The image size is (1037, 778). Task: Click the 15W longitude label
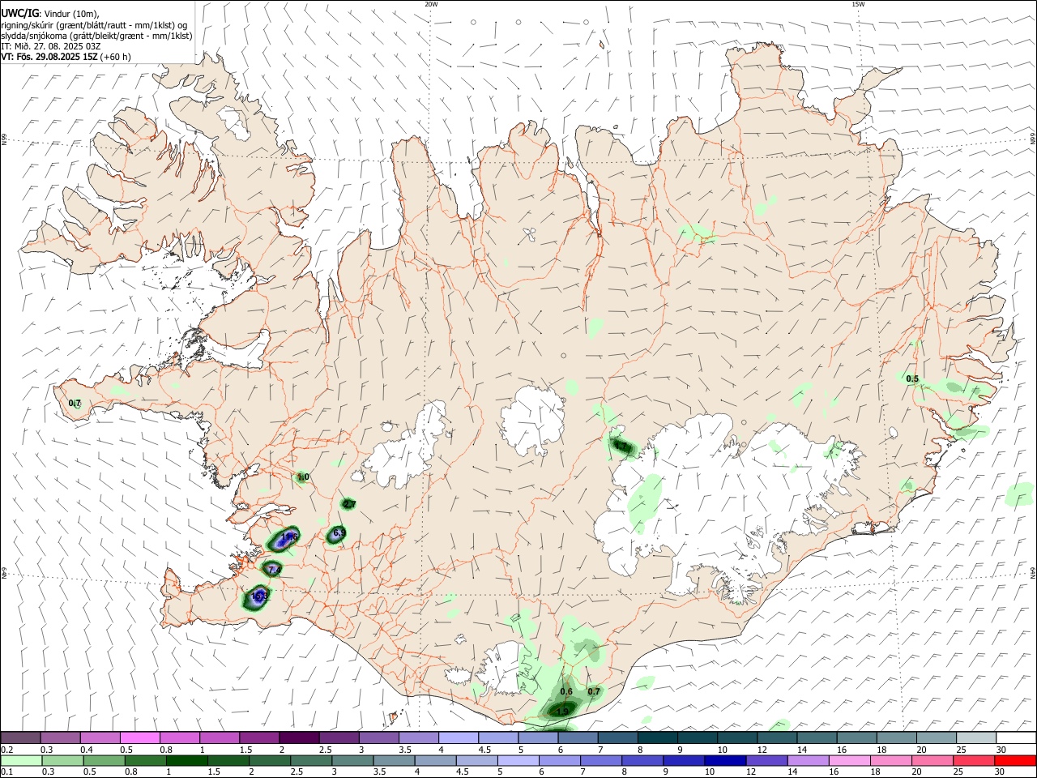(858, 4)
